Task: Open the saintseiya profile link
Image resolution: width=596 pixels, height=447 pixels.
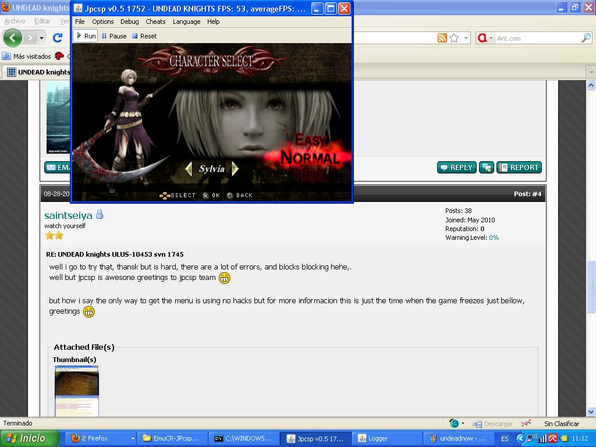Action: [x=68, y=215]
